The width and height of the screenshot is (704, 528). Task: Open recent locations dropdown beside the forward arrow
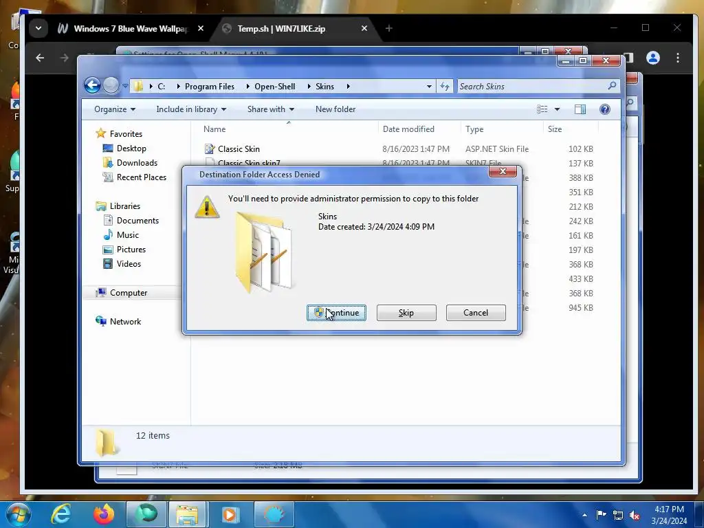pos(125,86)
